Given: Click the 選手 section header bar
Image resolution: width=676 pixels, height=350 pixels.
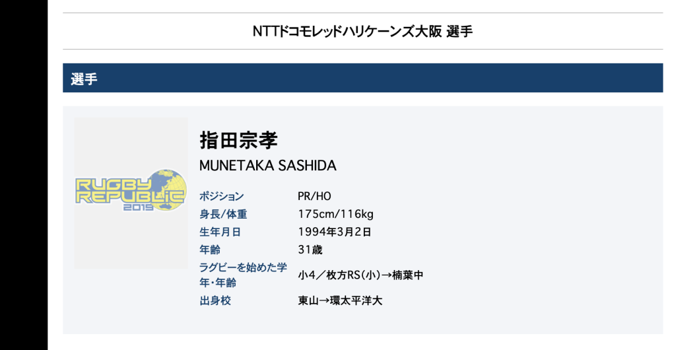Looking at the screenshot, I should (x=362, y=79).
